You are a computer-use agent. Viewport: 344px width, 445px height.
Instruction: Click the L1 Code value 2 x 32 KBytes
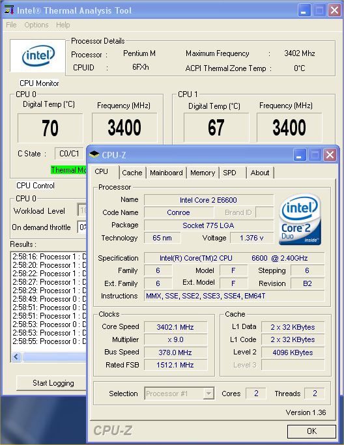(x=293, y=339)
